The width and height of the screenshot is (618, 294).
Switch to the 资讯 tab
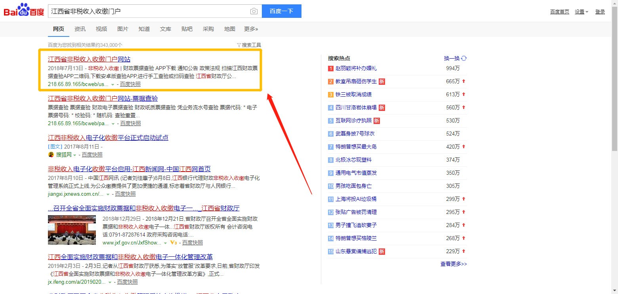coord(80,29)
